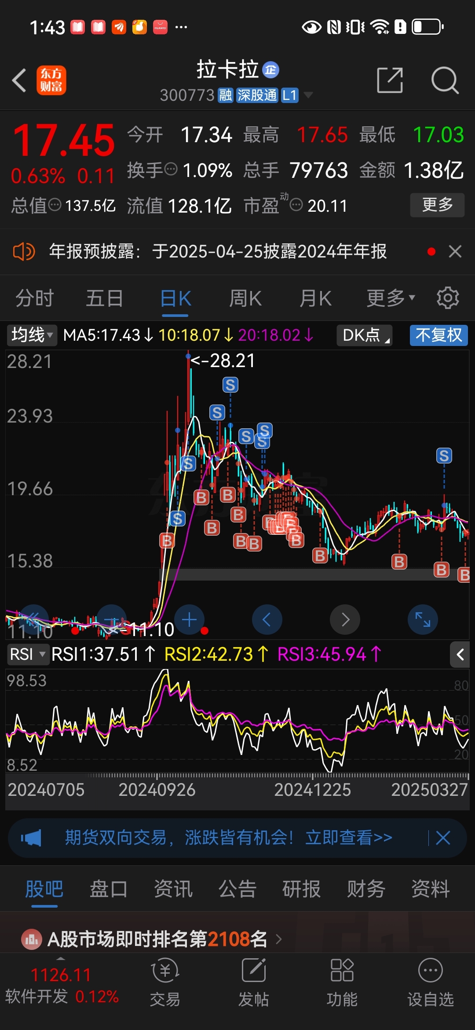Viewport: 475px width, 1030px height.
Task: Open the 交易 trading icon
Action: pos(165,983)
